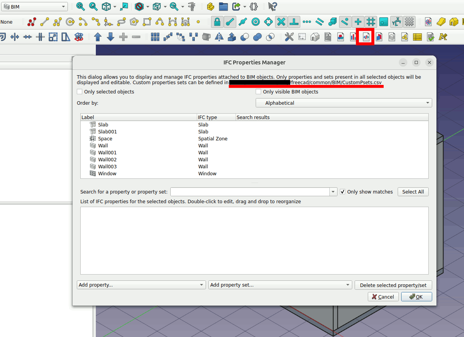Open the BIM workbench selector
Screen dimensions: 464x337
[x=35, y=7]
